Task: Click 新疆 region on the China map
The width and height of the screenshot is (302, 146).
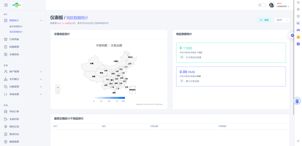Action: pos(92,63)
